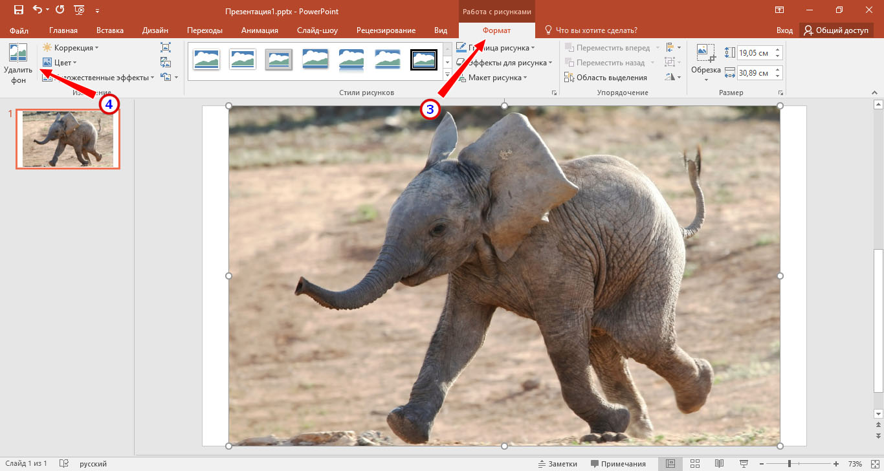
Task: Click the Что вы хотите сделать search box
Action: 591,30
